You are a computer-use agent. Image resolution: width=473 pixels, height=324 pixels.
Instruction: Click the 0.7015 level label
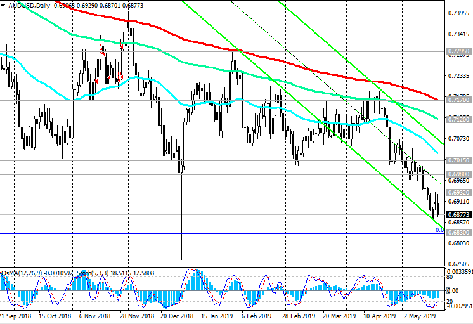click(457, 160)
